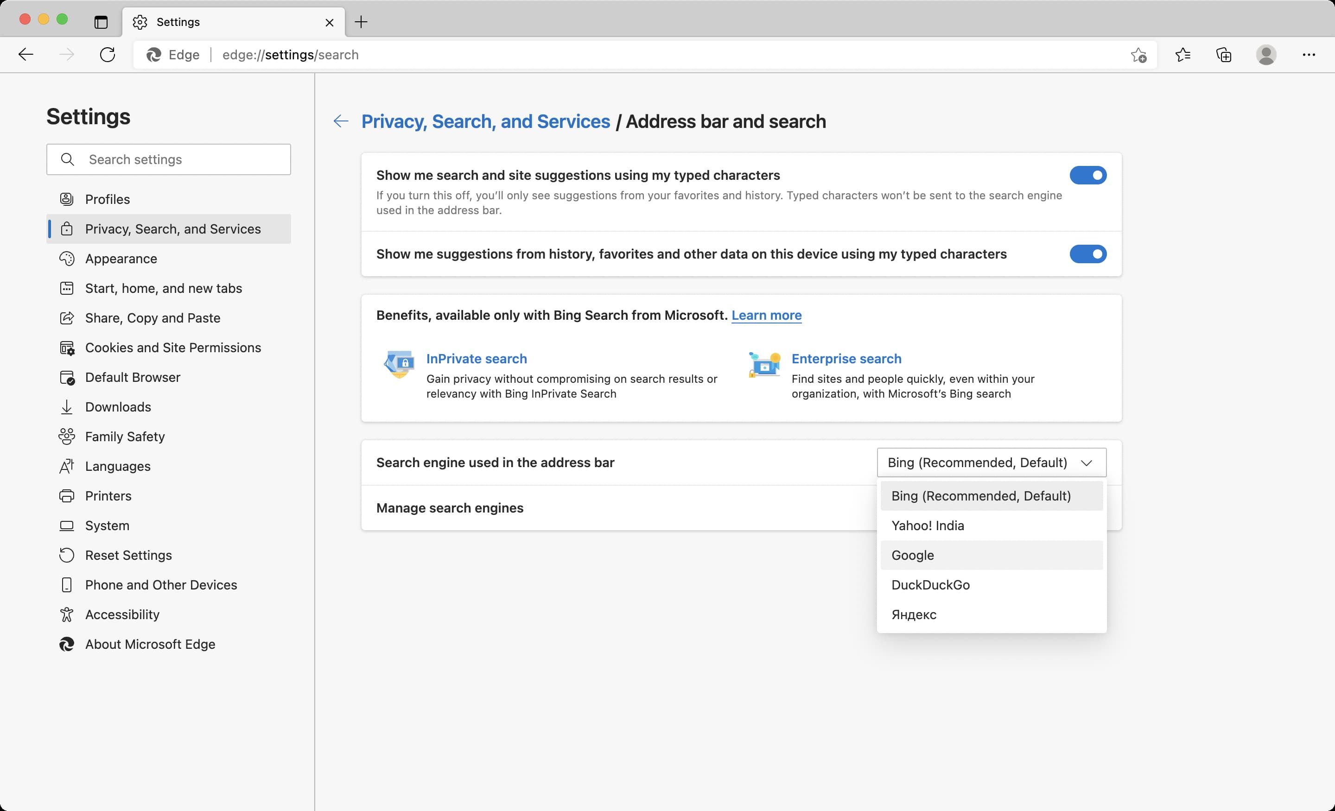Choose Yahoo! India as search engine
This screenshot has width=1335, height=811.
tap(992, 526)
